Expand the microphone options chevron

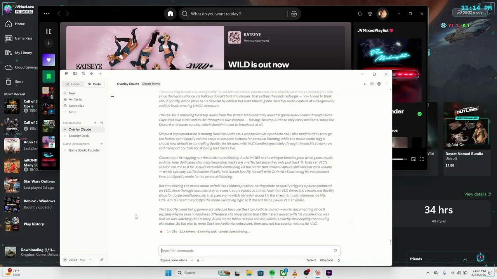pos(203,260)
